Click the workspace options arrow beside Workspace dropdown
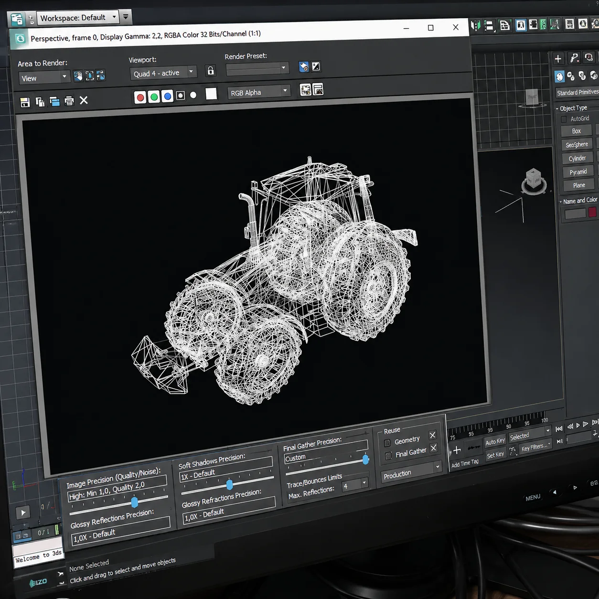Image resolution: width=599 pixels, height=599 pixels. 126,17
